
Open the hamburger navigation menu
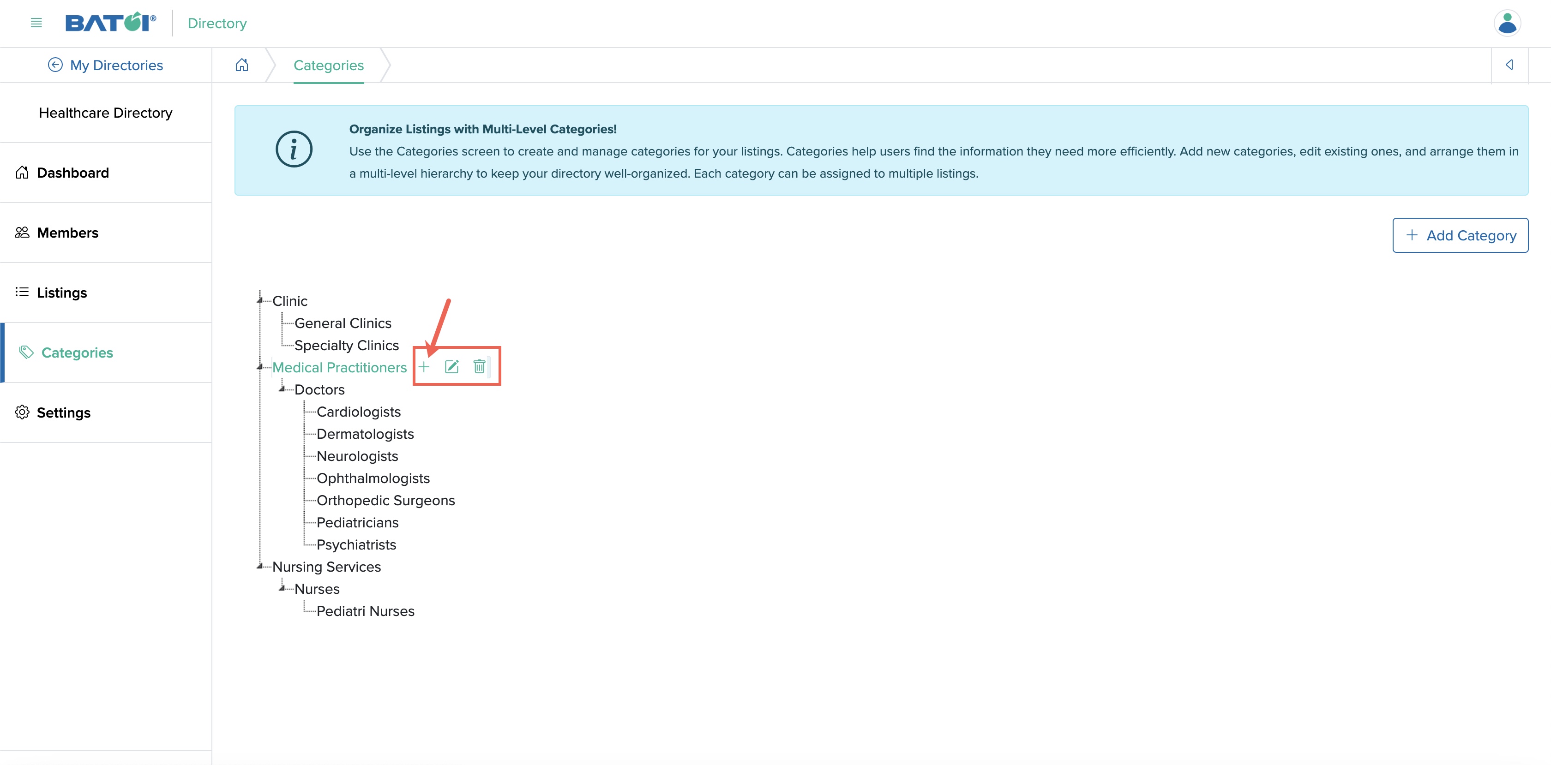(36, 23)
